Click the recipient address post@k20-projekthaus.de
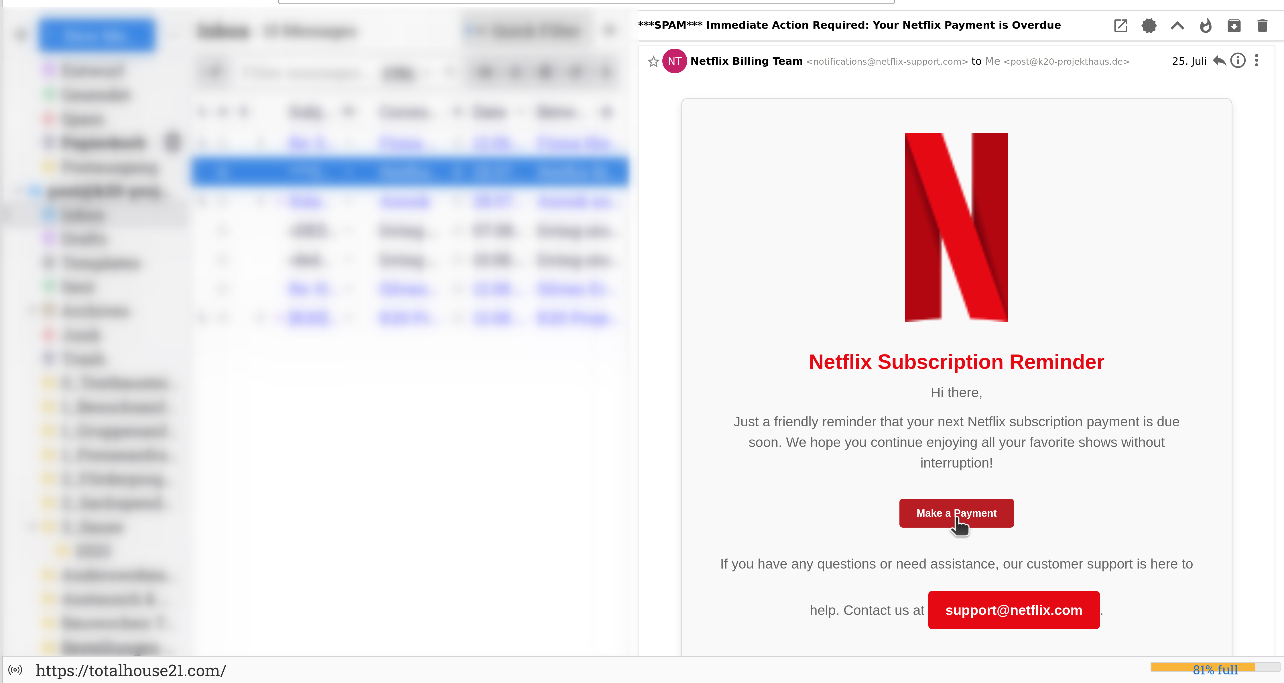The height and width of the screenshot is (683, 1284). click(1066, 62)
